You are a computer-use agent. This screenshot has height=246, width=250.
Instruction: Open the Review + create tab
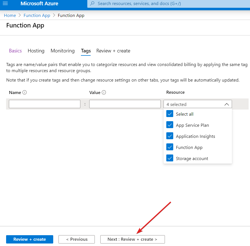(113, 51)
